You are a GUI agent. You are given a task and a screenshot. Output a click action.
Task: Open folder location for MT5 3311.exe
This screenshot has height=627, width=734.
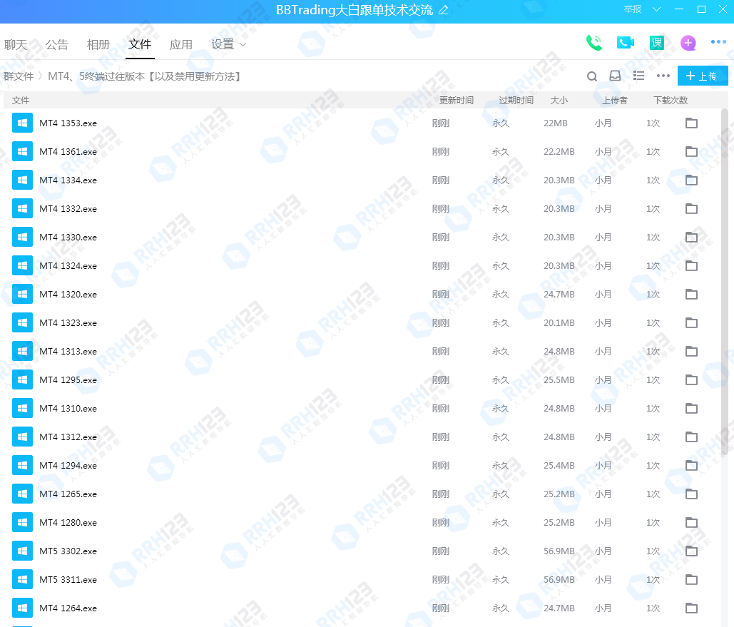point(691,580)
